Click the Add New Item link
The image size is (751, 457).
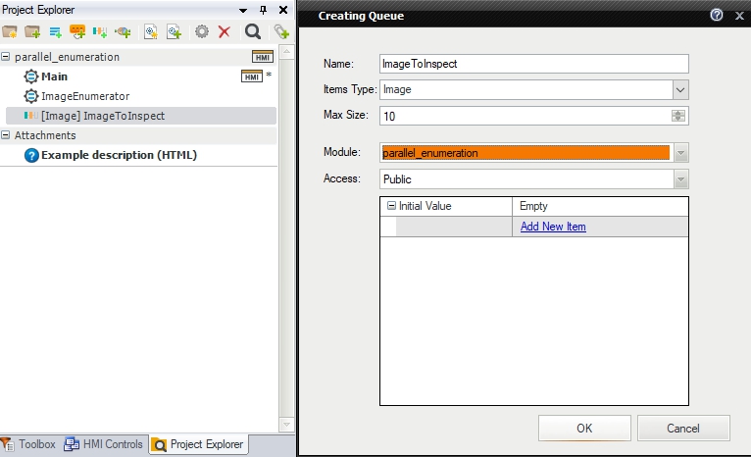pyautogui.click(x=553, y=227)
